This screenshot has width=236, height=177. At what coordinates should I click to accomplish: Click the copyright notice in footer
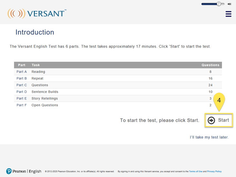[80, 172]
